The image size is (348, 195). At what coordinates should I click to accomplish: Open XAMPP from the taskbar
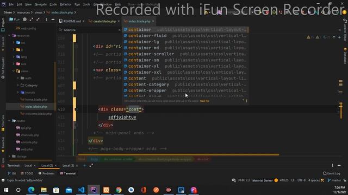[x=106, y=190]
